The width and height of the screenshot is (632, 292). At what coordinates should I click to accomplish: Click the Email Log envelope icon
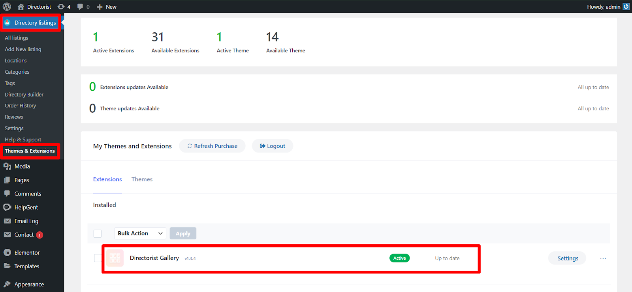coord(7,221)
